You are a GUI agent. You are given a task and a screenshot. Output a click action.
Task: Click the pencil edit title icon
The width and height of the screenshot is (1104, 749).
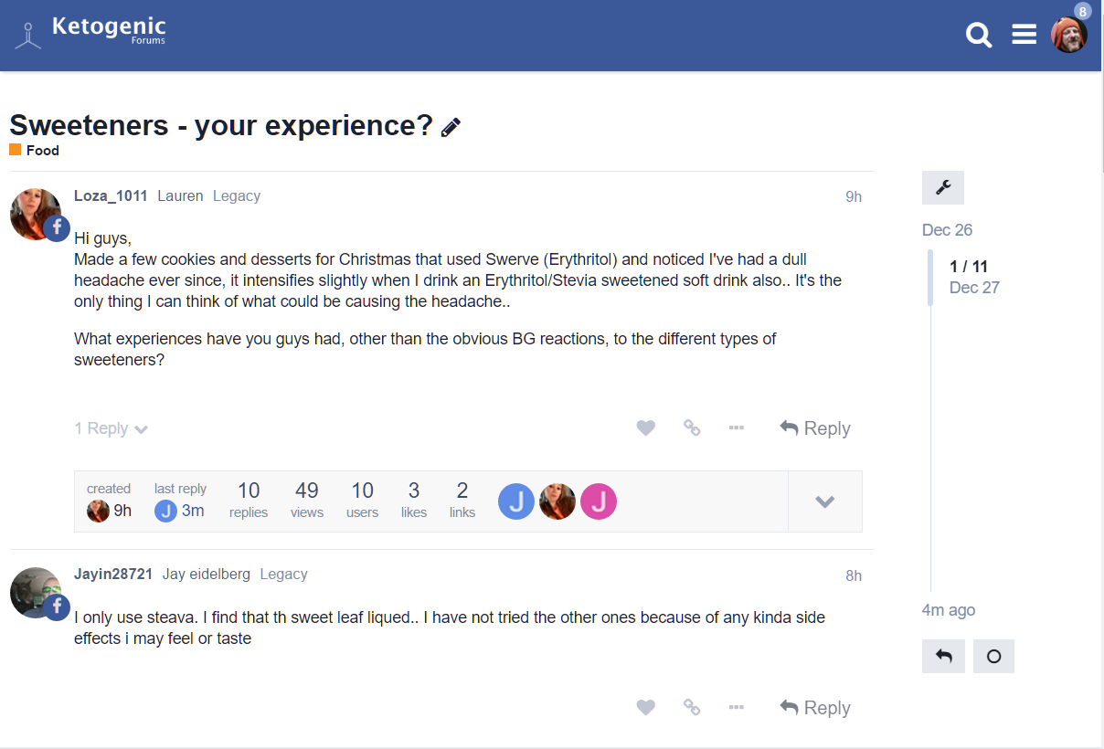[451, 127]
